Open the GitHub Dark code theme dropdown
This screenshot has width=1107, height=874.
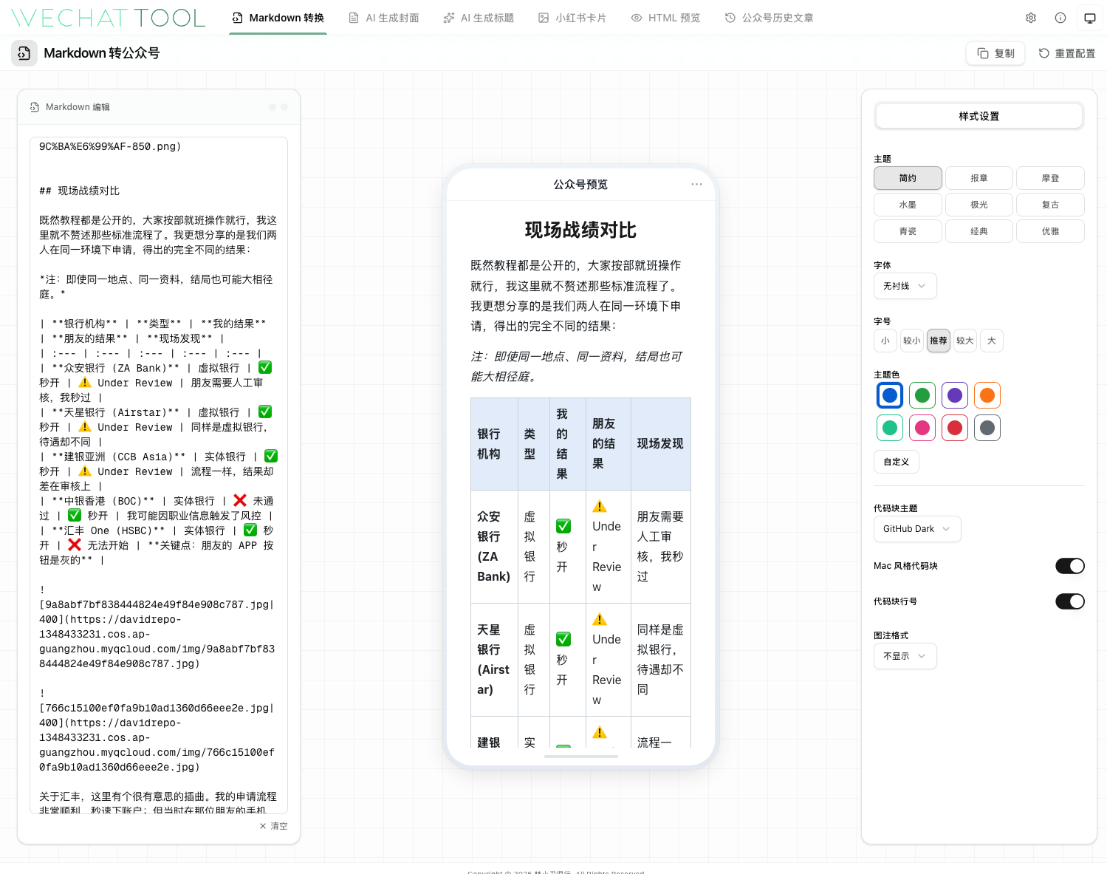pyautogui.click(x=917, y=529)
